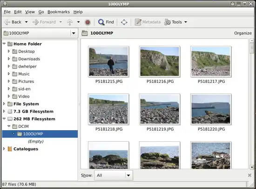Screen dimensions: 256x189
Task: Open the View menu
Action: click(30, 12)
